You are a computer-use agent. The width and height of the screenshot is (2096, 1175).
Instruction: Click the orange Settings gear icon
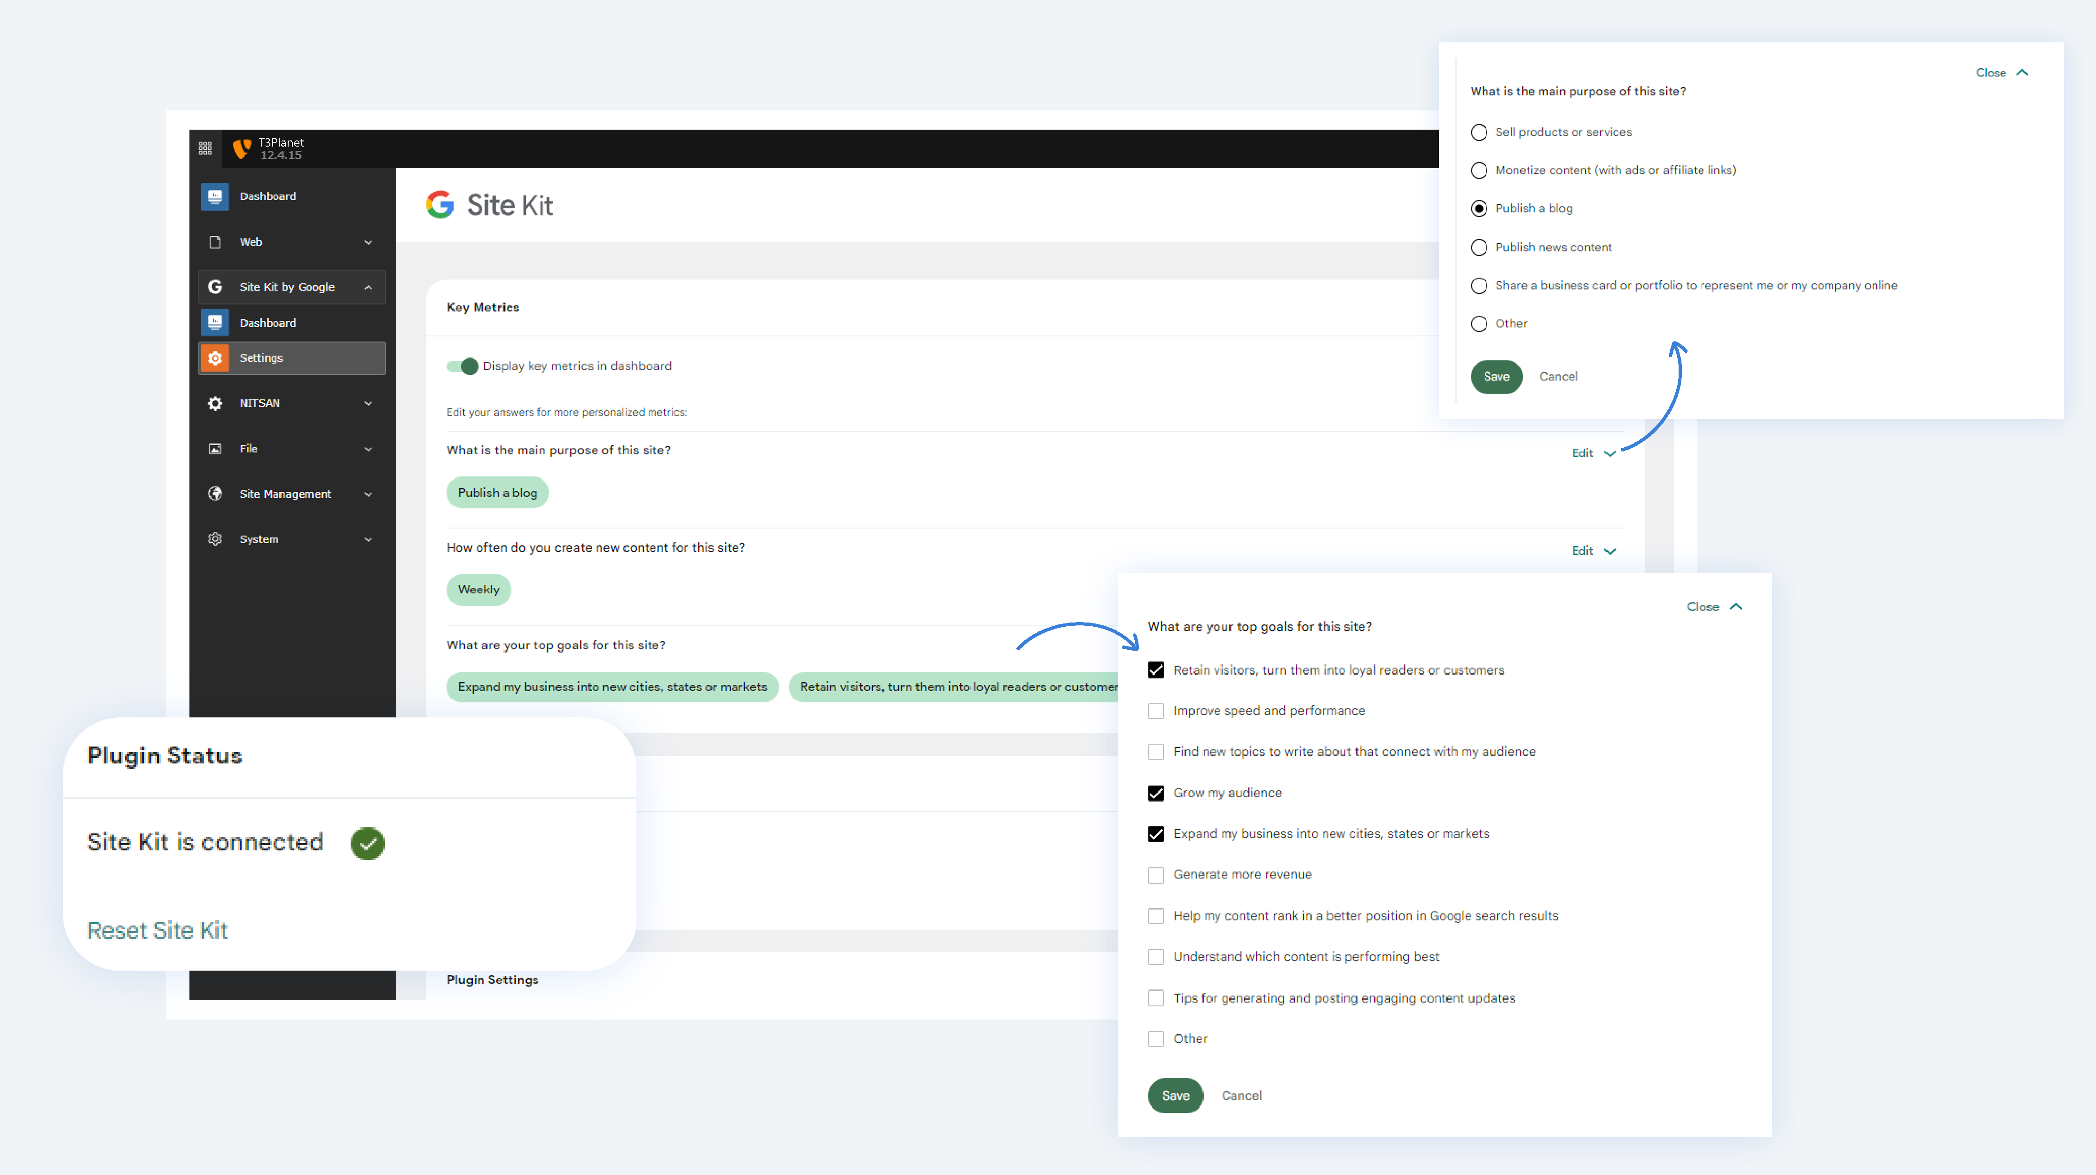215,358
